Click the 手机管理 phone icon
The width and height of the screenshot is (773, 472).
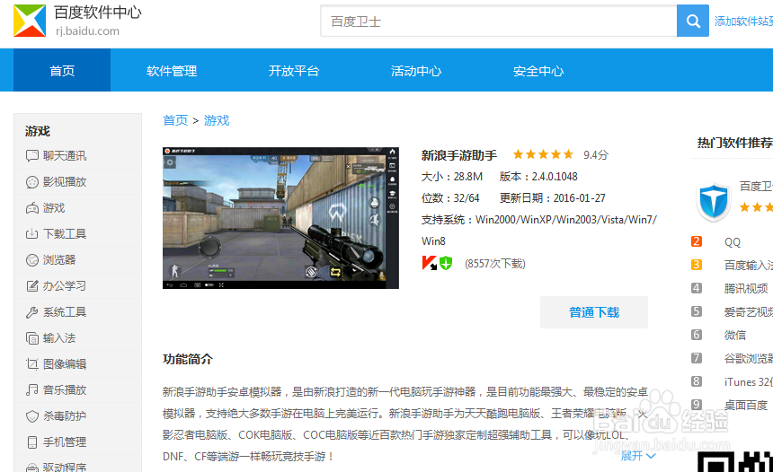pyautogui.click(x=32, y=442)
